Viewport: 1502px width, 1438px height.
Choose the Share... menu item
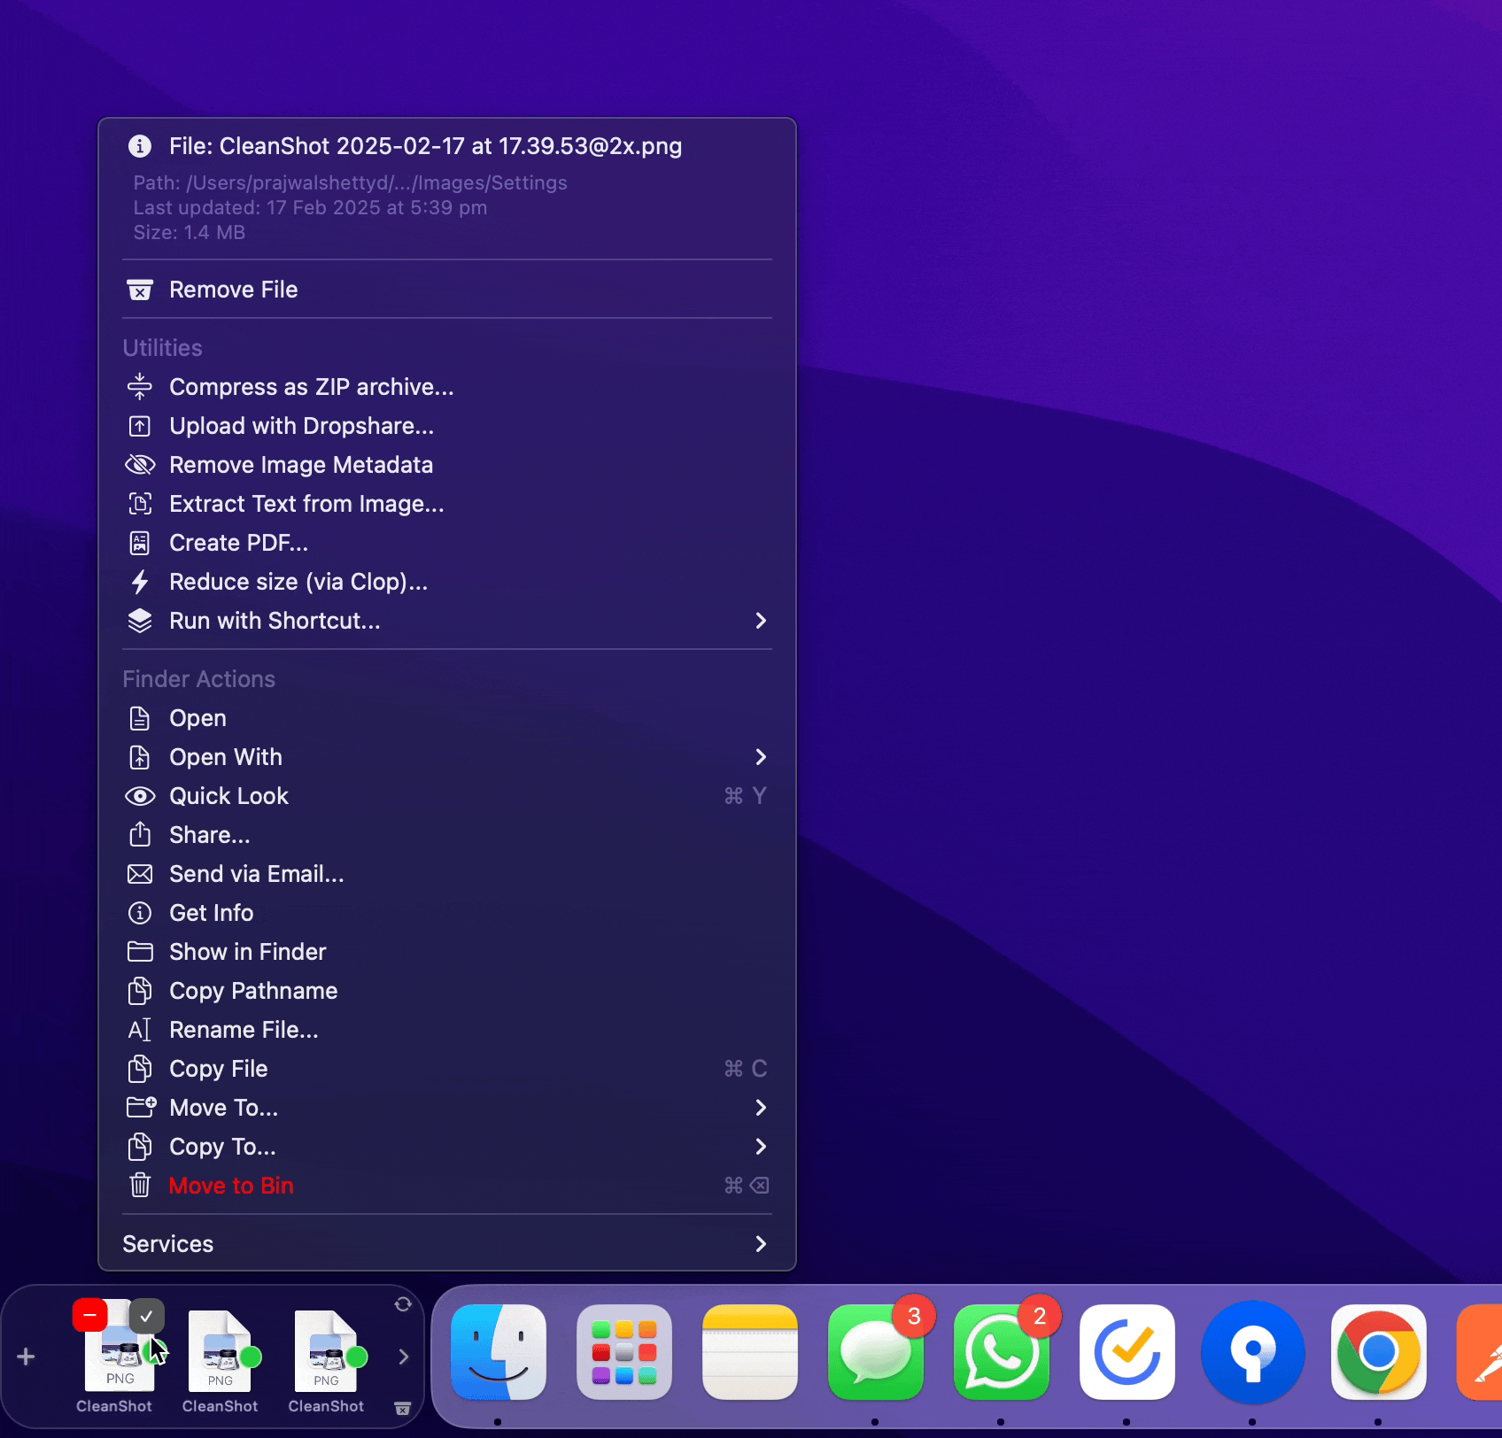point(447,835)
